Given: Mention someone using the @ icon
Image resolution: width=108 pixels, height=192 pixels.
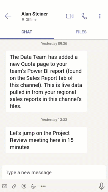Looking at the screenshot, I should point(24,186).
